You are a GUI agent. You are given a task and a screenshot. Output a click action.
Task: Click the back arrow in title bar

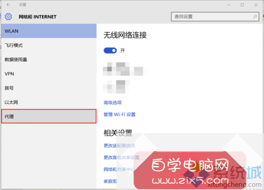tap(8, 5)
